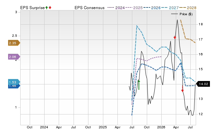Click the 17 price axis label
This screenshot has width=216, height=129.
coord(201,40)
